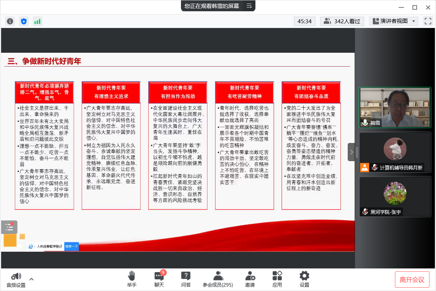The width and height of the screenshot is (436, 291).
Task: Collapse the participant video side panel
Action: pyautogui.click(x=351, y=152)
